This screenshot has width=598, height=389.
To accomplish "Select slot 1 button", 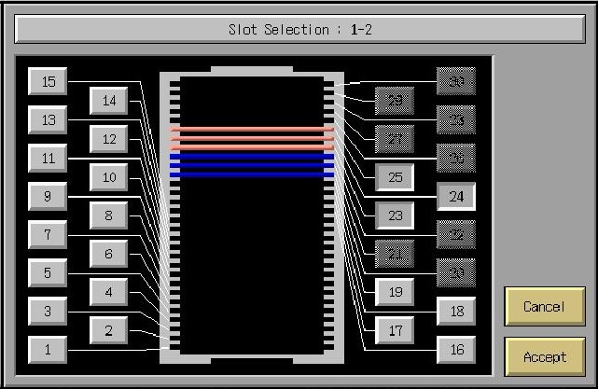I will point(48,350).
